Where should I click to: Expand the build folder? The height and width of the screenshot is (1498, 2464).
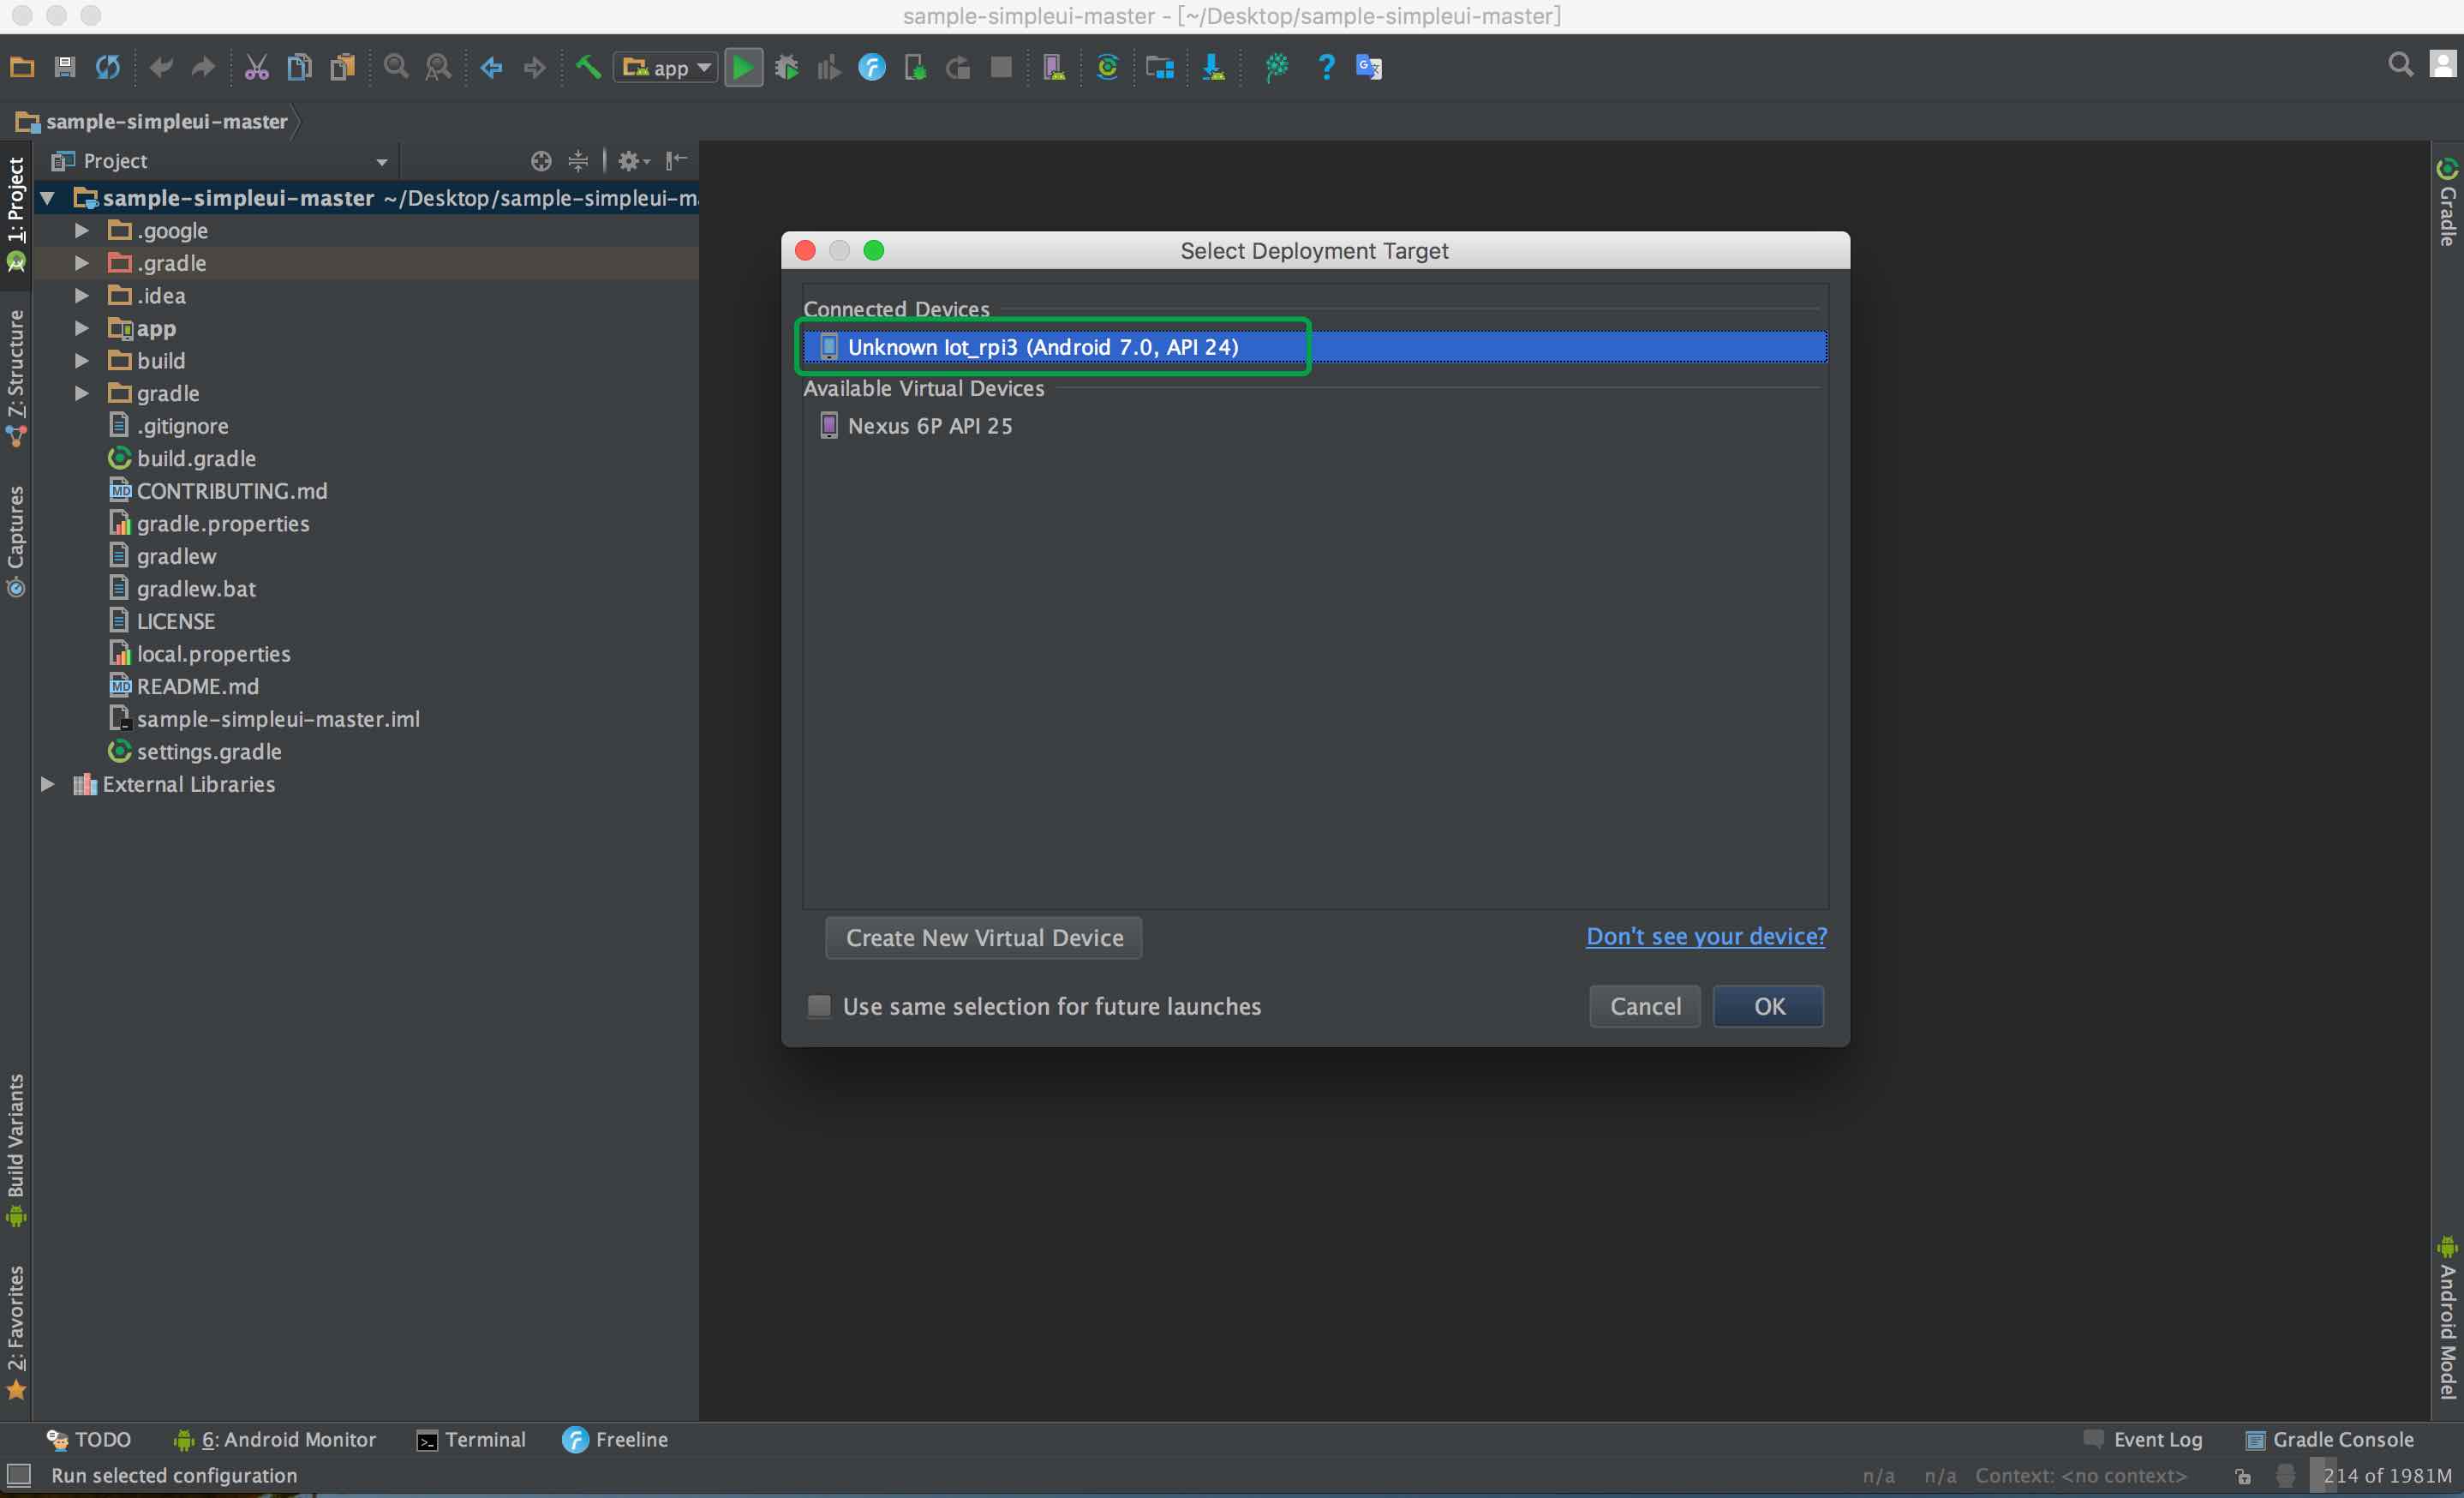tap(82, 361)
